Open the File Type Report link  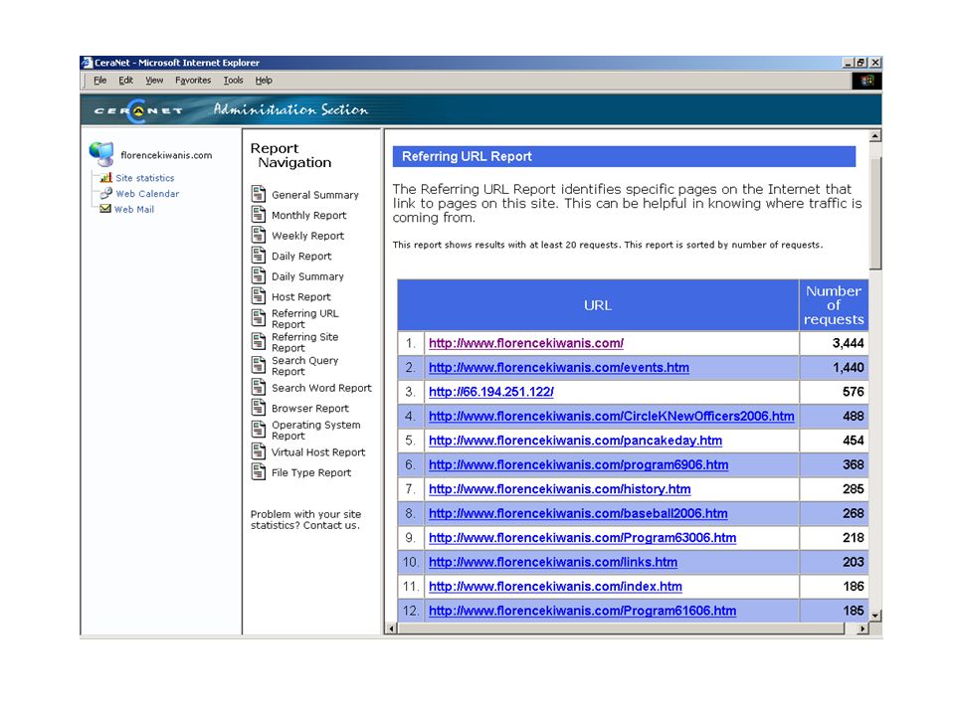tap(311, 473)
